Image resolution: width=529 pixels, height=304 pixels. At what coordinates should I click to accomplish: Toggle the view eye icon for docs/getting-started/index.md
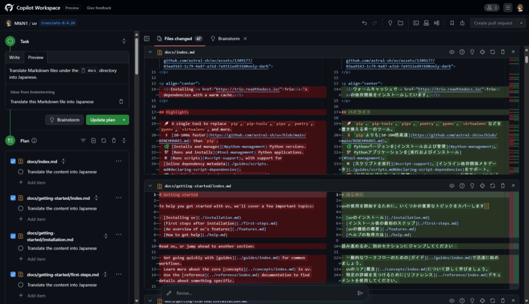[452, 186]
